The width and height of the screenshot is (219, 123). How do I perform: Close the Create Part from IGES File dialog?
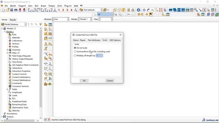[x=120, y=35]
